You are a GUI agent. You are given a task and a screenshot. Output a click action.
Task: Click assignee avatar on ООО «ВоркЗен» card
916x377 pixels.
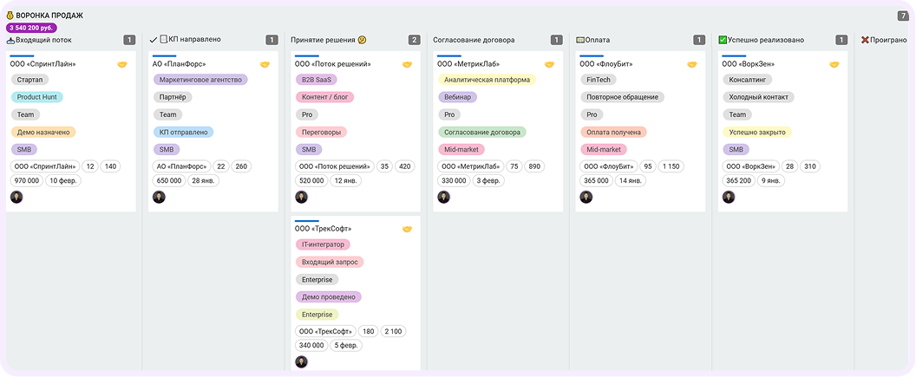[729, 198]
